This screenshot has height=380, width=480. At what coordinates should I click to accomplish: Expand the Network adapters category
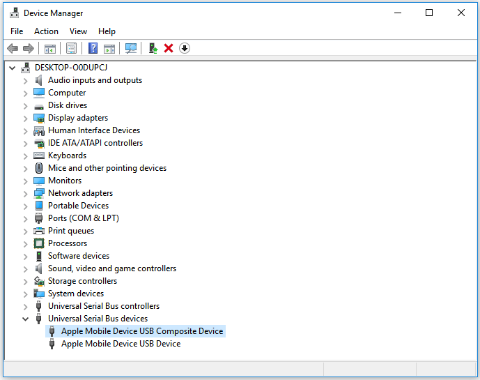point(26,193)
